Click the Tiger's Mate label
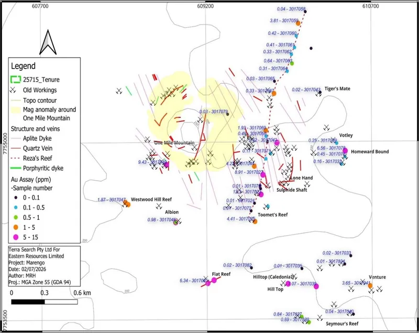The image size is (419, 333). (337, 88)
